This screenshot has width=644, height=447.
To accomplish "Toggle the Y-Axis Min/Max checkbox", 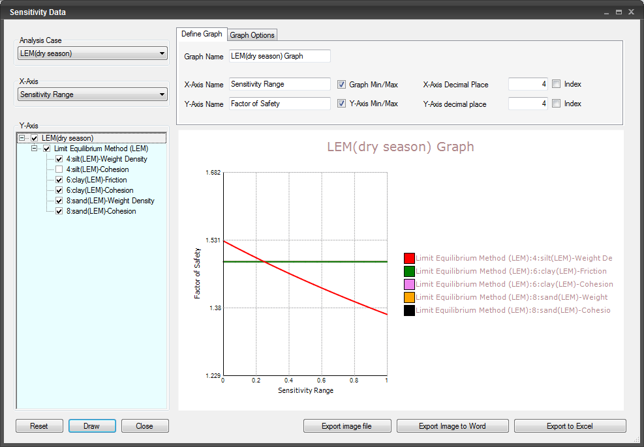I will (x=341, y=103).
